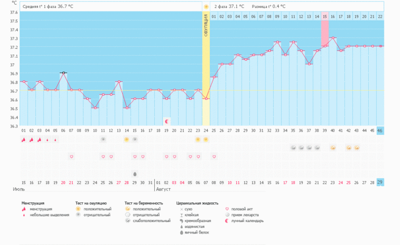Viewport: 400px width, 245px height.
Task: Click the 'Менструация' legend heading
Action: (x=33, y=203)
